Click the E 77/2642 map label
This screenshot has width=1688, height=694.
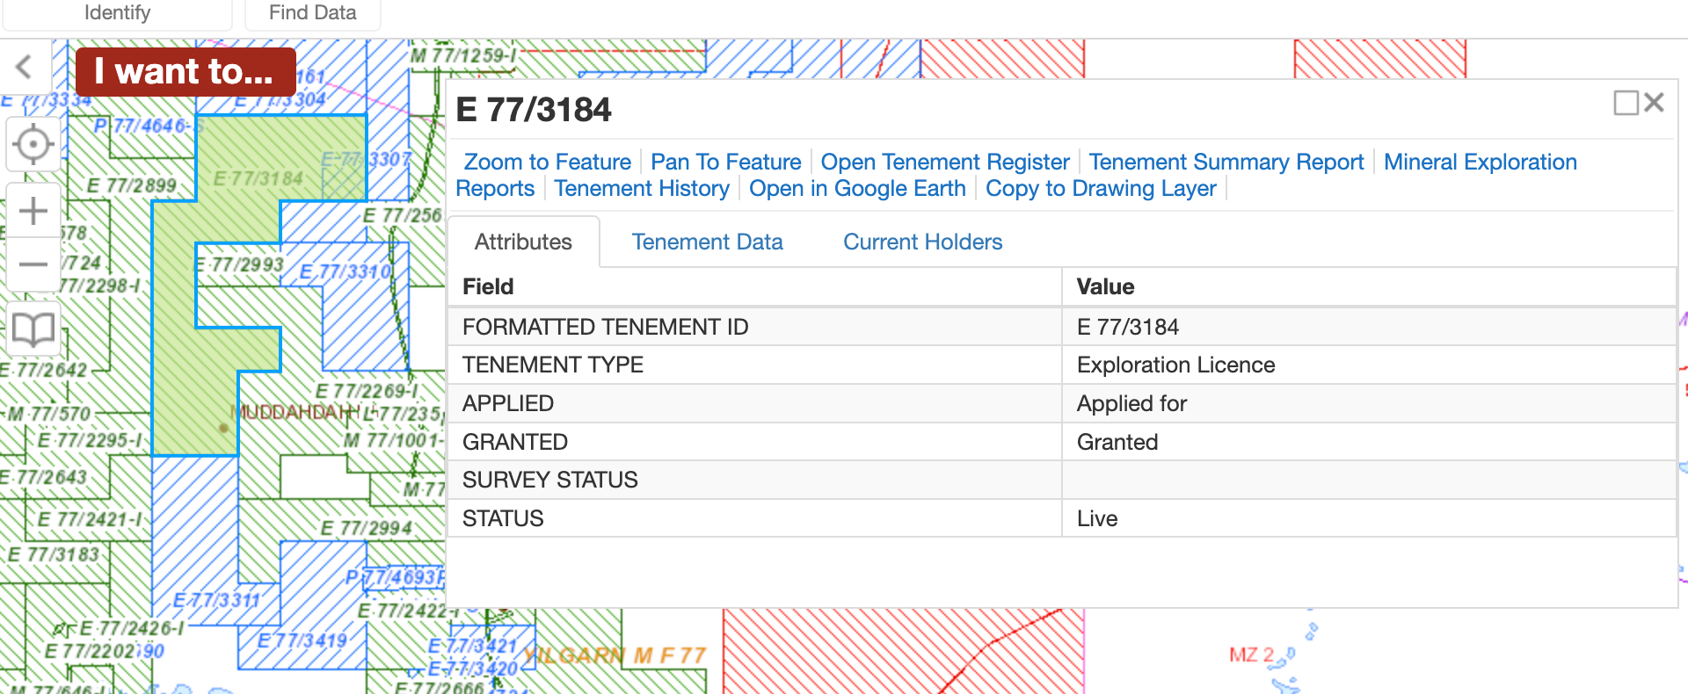tap(44, 370)
